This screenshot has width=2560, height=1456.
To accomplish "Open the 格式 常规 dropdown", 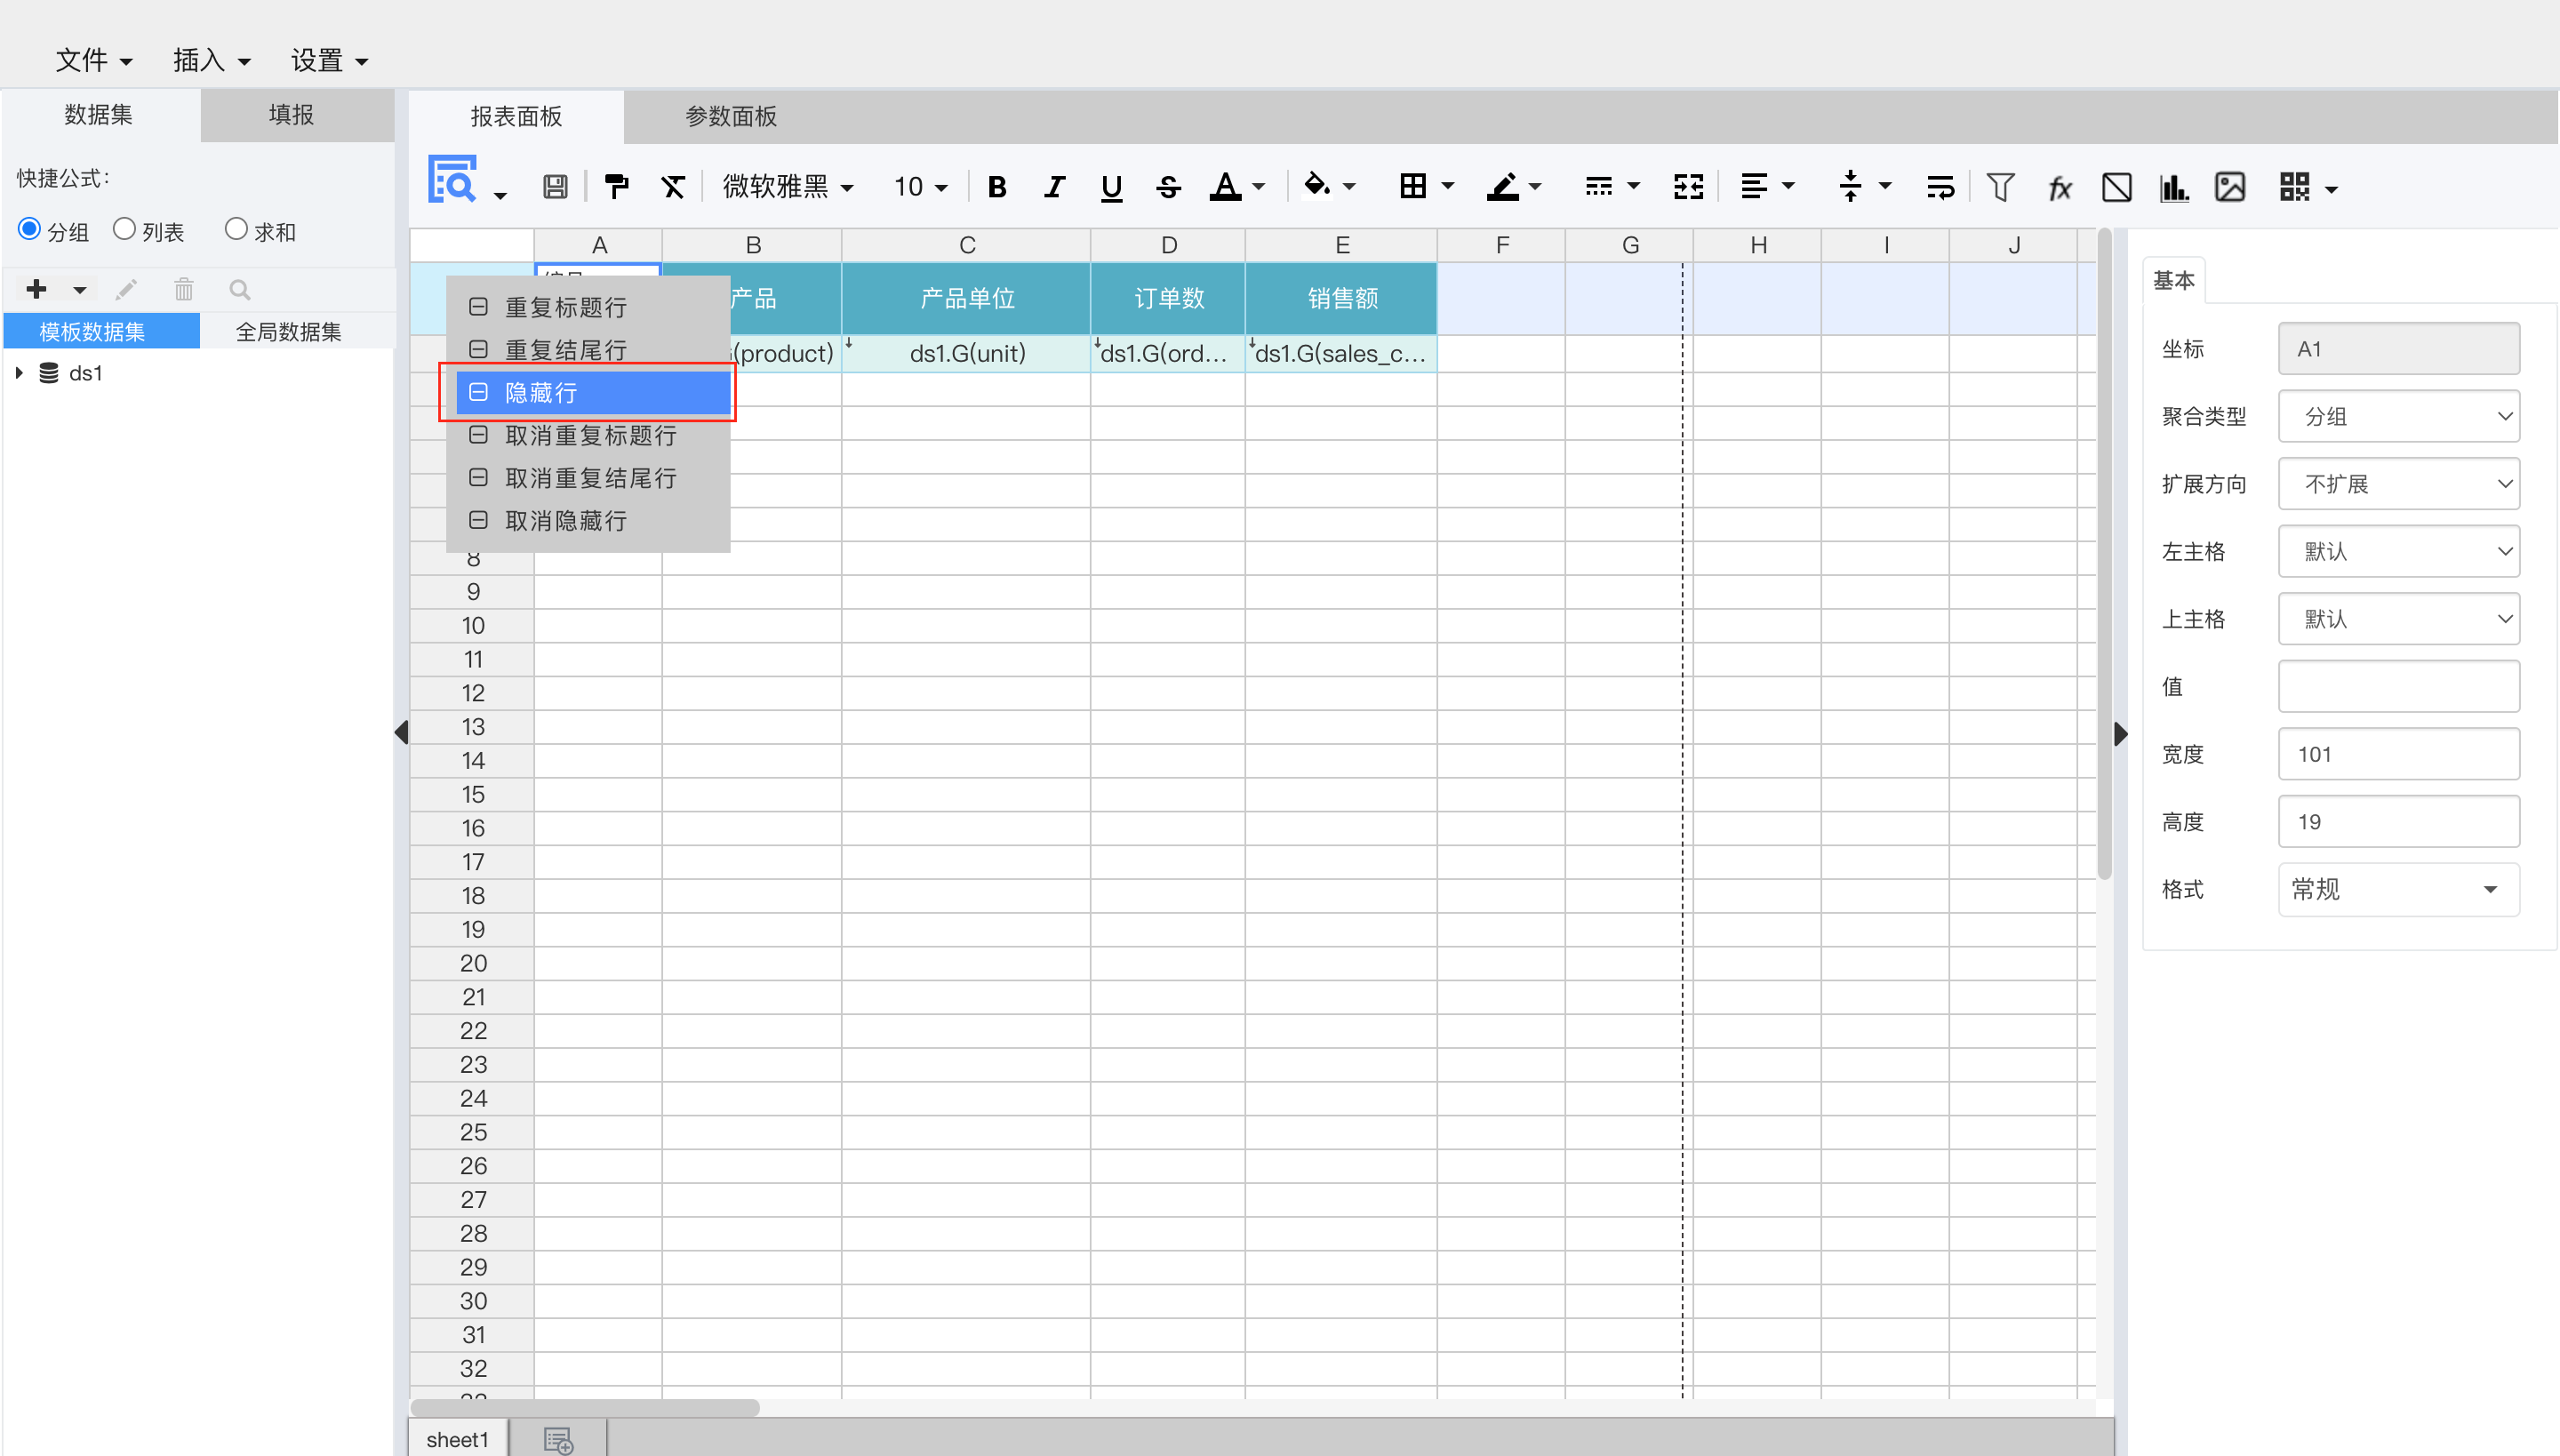I will (2398, 889).
